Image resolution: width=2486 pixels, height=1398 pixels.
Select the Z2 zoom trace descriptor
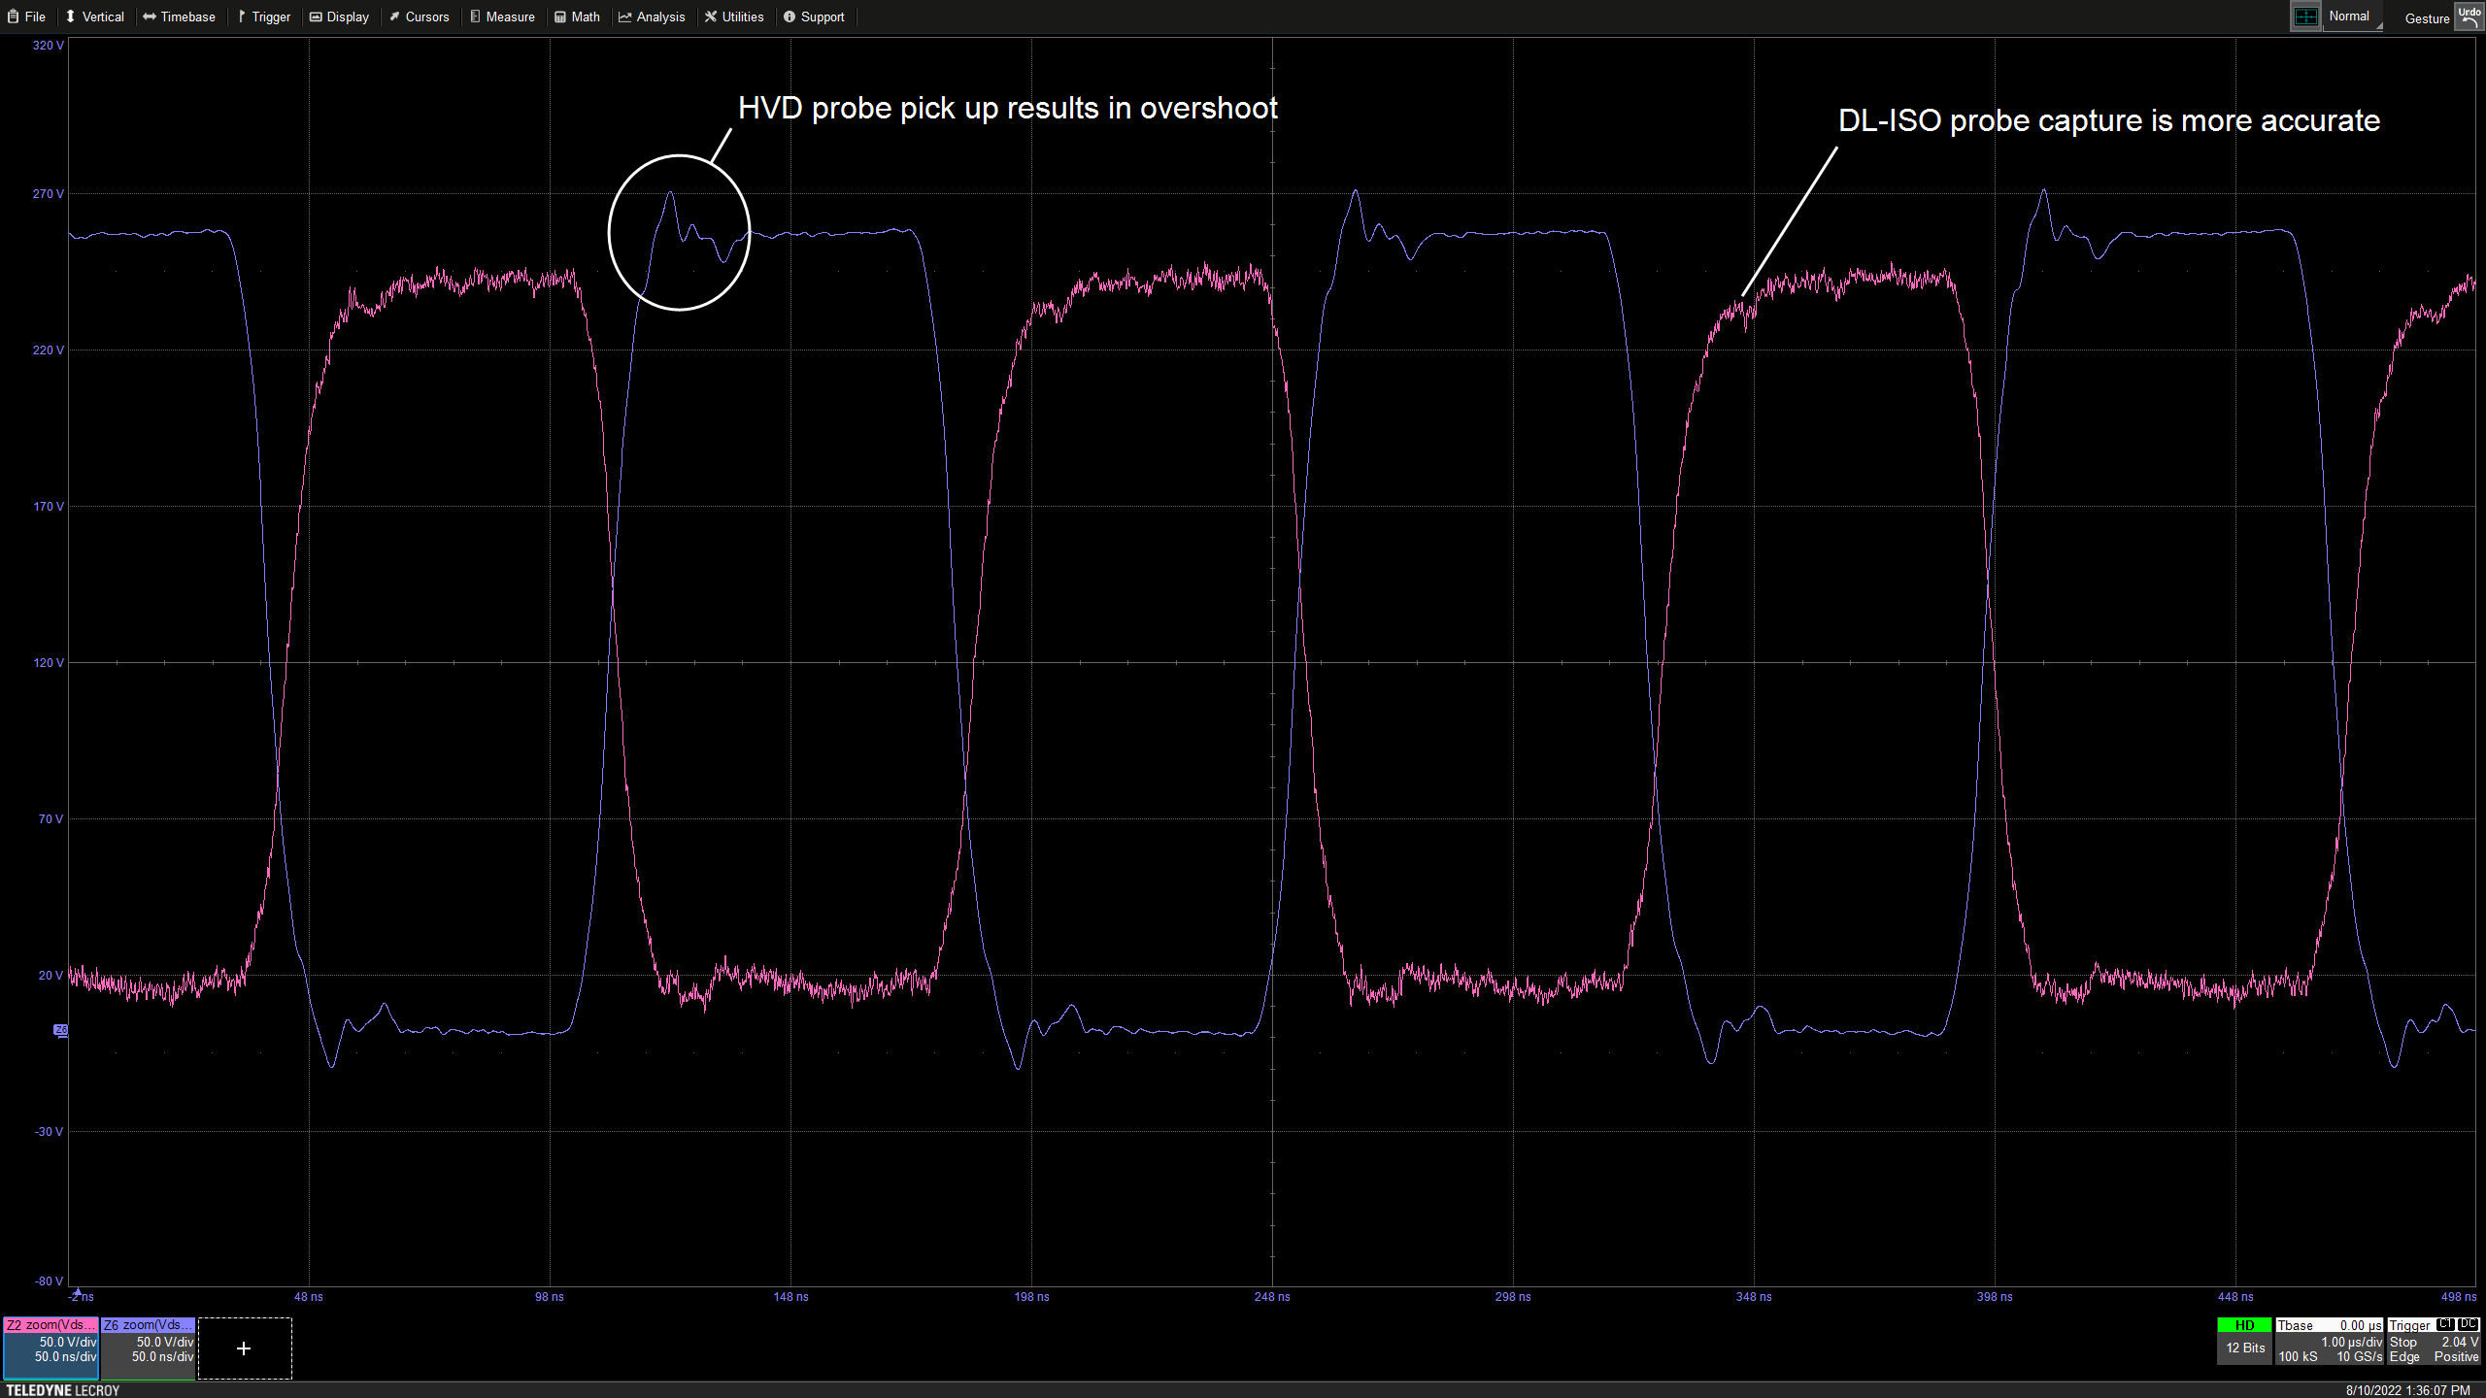point(50,1350)
